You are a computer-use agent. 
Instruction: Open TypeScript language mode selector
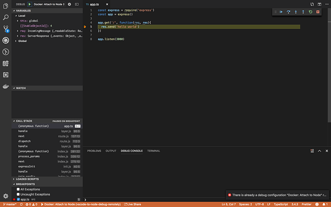[280, 204]
